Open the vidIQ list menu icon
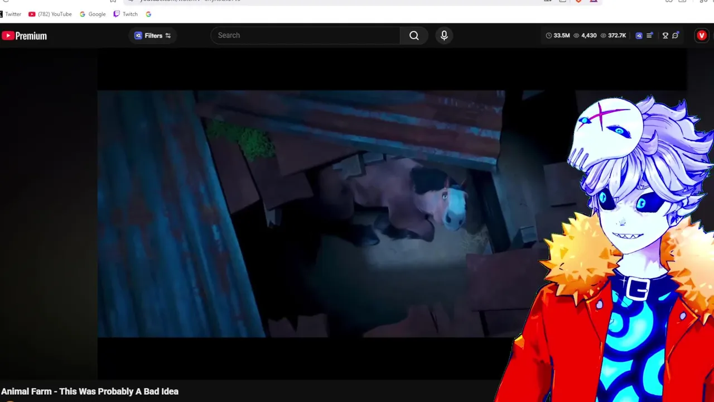This screenshot has height=402, width=714. click(650, 36)
